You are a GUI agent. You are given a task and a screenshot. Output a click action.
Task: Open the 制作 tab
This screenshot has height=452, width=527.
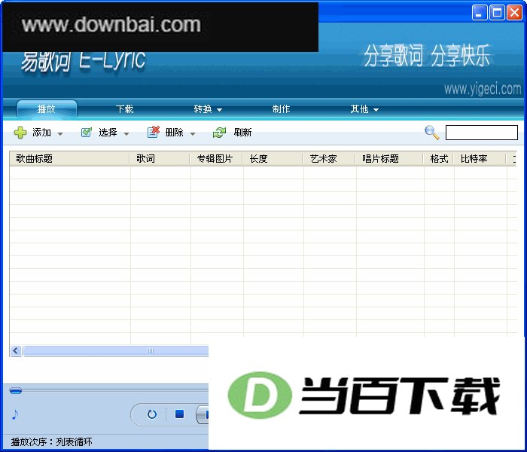281,109
